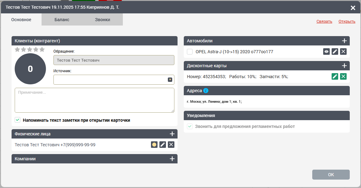
Task: Click the Примечание note text area
Action: pos(94,100)
